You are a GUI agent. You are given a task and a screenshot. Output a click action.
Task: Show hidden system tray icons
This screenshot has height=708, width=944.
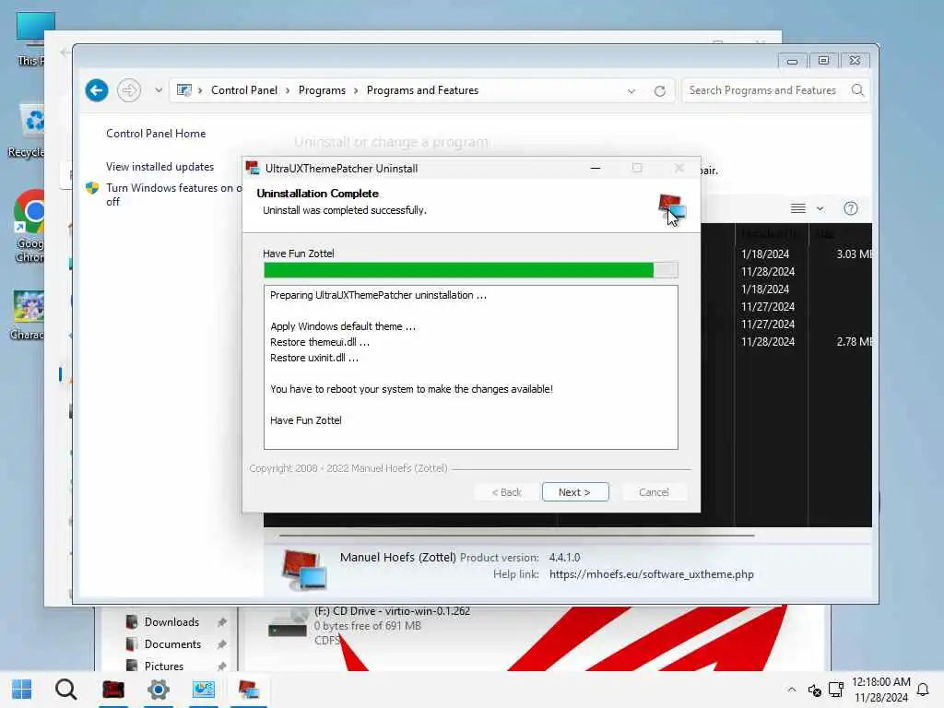792,690
